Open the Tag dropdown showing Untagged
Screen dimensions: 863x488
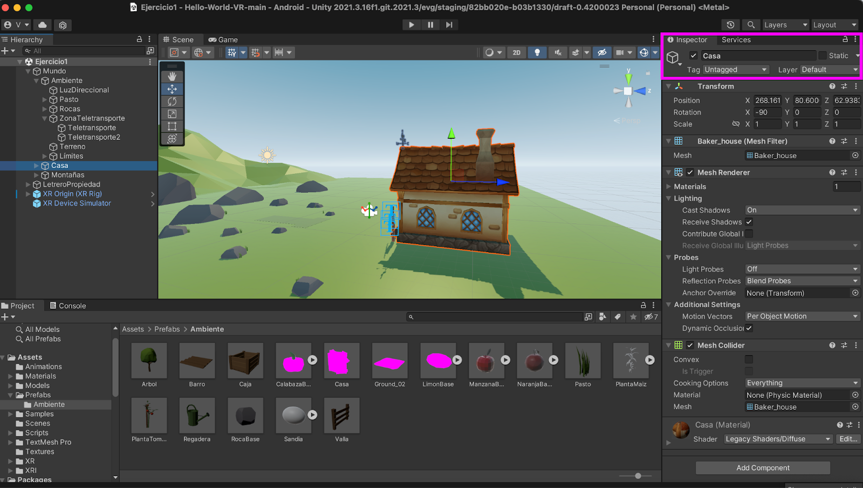736,70
